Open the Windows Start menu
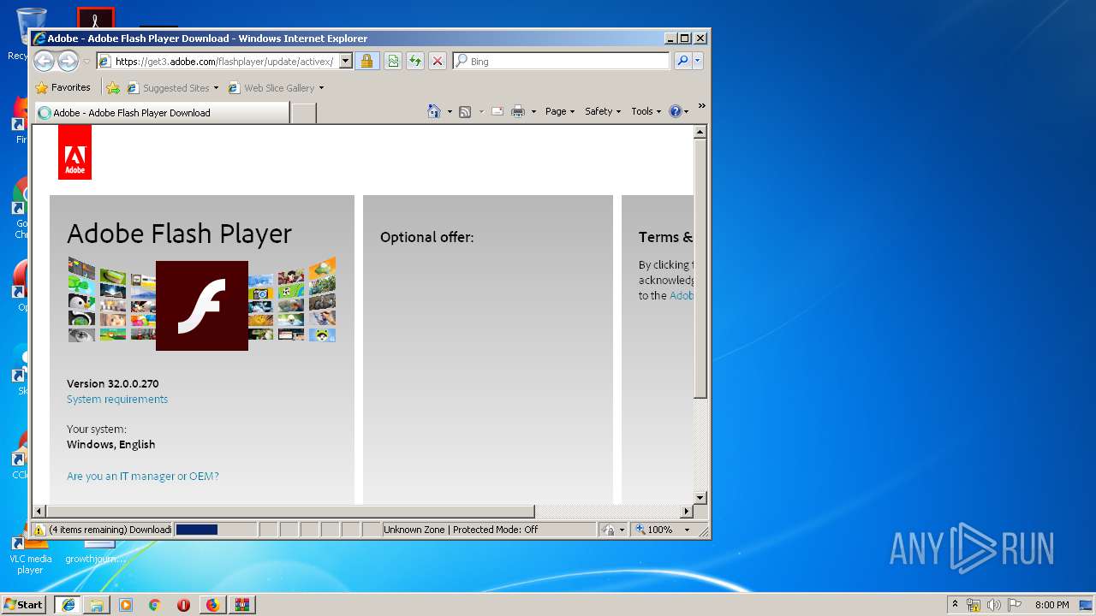 tap(24, 604)
